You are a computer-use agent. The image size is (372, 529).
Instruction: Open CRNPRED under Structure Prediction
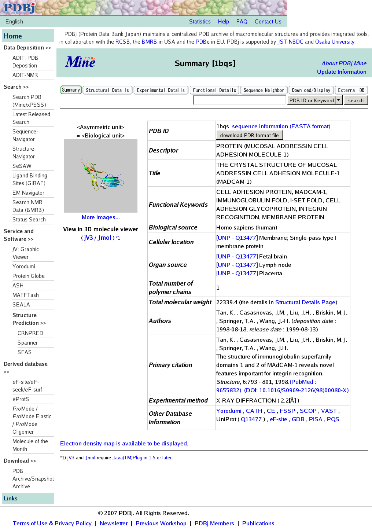pyautogui.click(x=30, y=333)
